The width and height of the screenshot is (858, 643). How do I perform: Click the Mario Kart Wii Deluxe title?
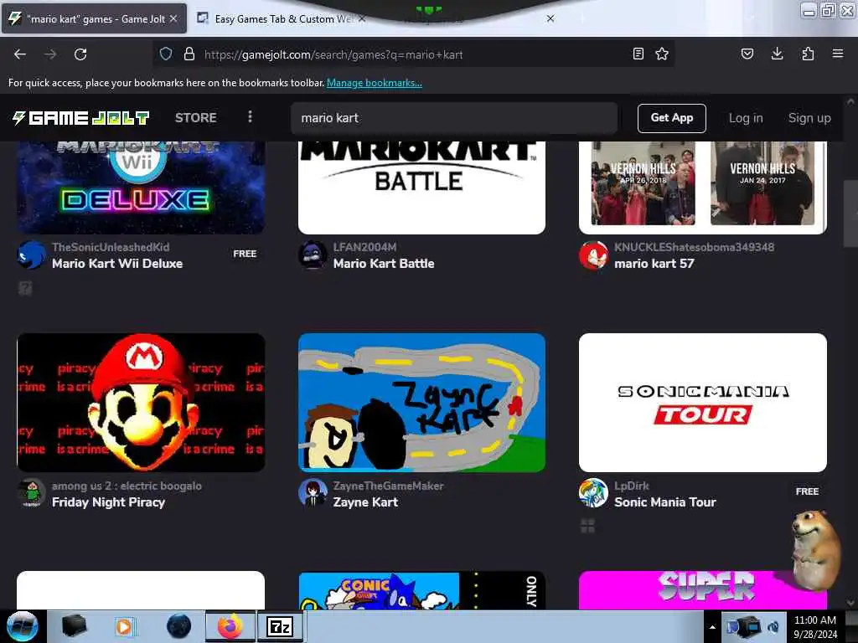coord(117,264)
